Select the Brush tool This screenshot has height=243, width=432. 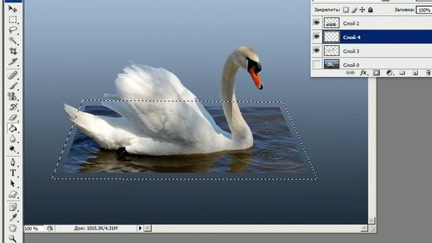tap(13, 86)
